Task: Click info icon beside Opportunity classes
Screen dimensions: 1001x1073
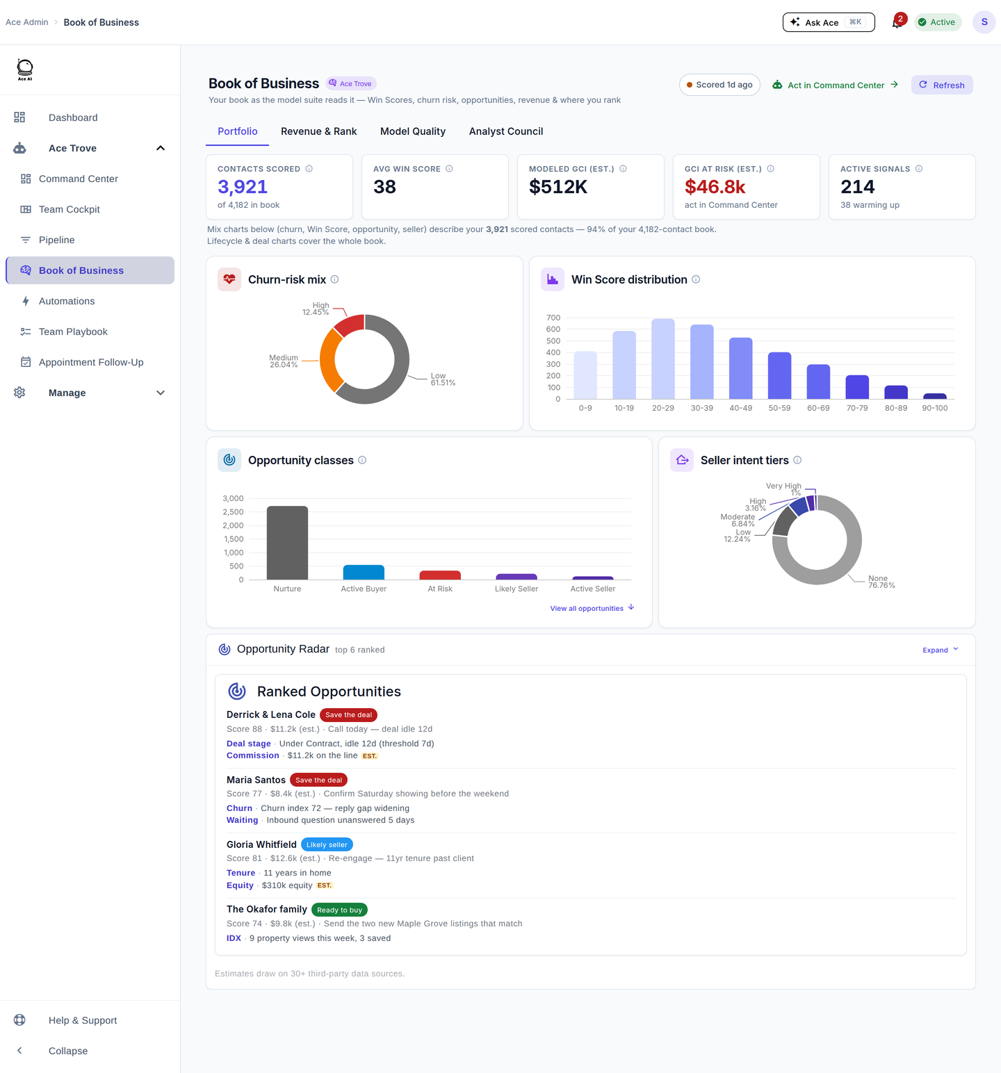Action: pyautogui.click(x=362, y=460)
